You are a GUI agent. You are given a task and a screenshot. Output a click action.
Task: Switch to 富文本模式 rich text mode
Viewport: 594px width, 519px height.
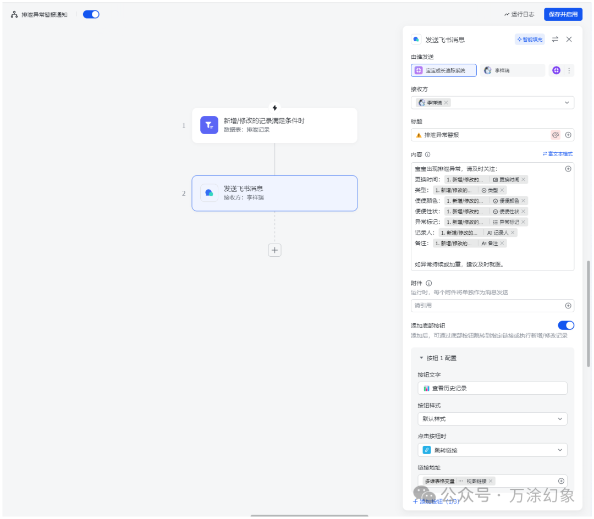(558, 154)
